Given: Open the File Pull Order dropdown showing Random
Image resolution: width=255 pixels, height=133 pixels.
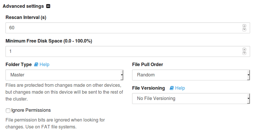Looking at the screenshot, I should [x=191, y=75].
